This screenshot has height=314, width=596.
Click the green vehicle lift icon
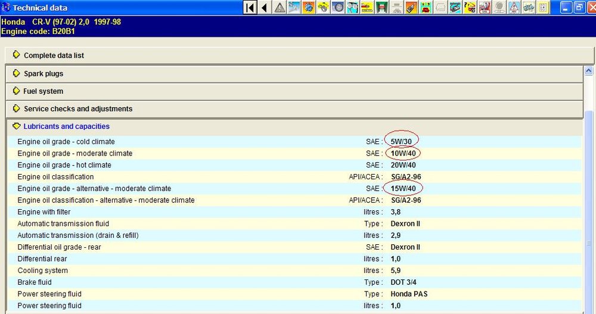[x=381, y=7]
